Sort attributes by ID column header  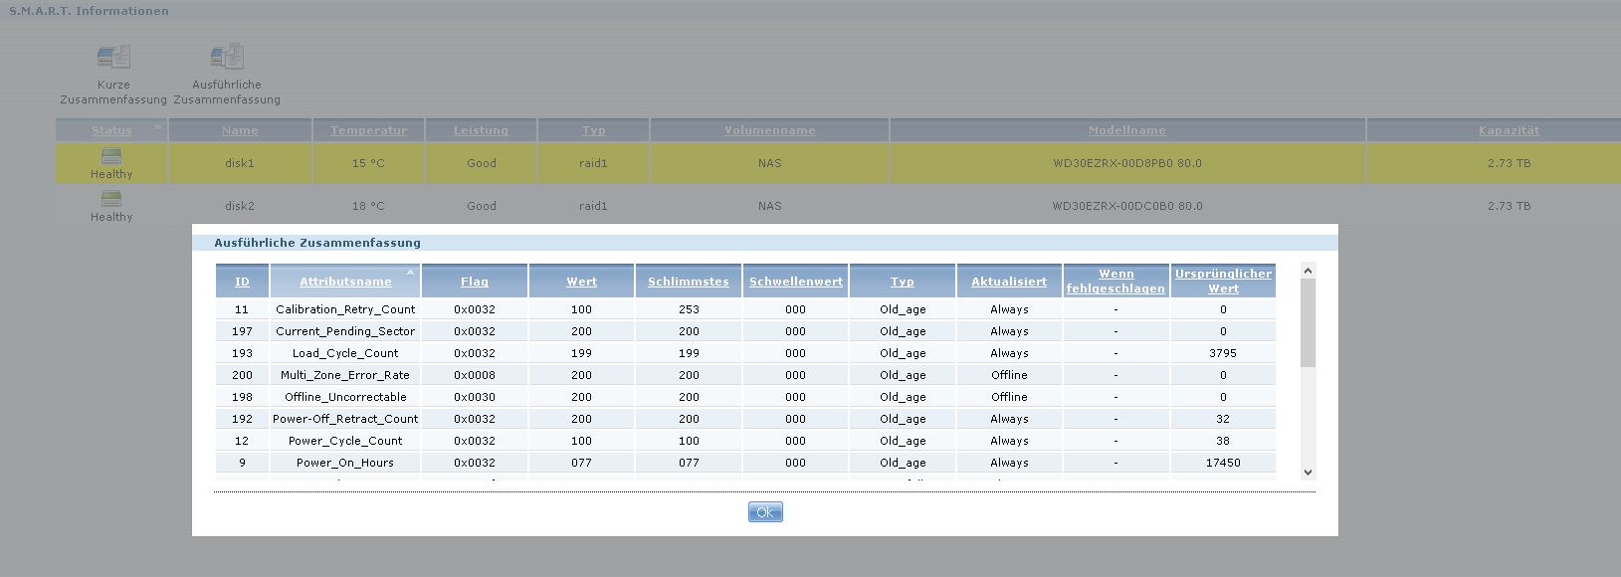(x=242, y=282)
